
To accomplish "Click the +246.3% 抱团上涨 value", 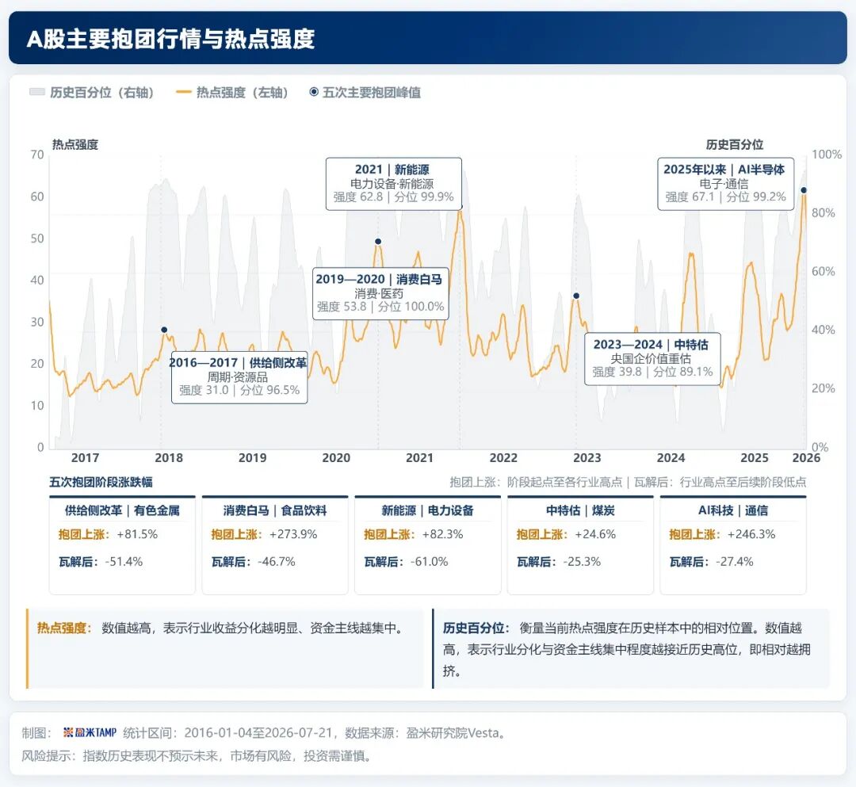I will tap(751, 534).
